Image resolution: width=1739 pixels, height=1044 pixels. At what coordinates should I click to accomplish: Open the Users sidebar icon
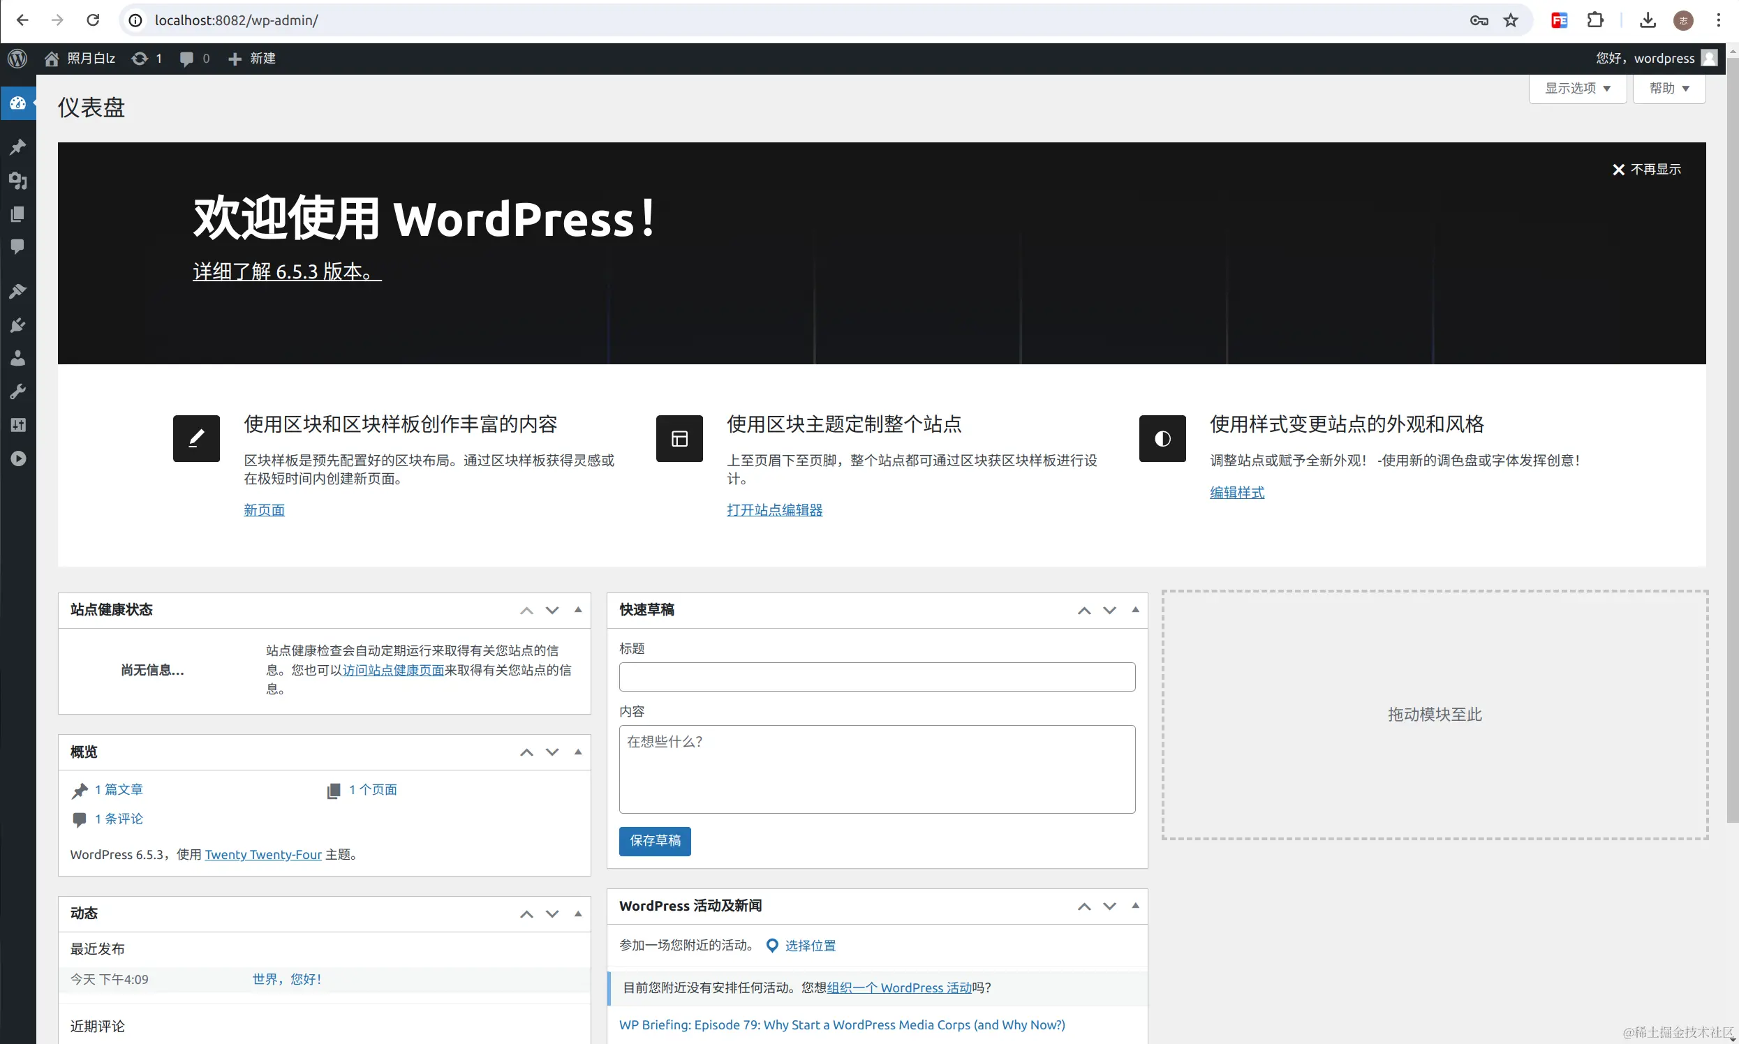click(x=17, y=358)
